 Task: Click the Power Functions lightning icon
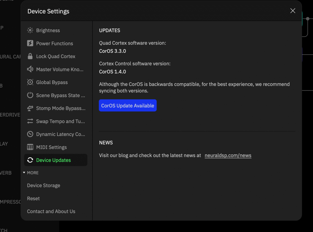click(30, 43)
